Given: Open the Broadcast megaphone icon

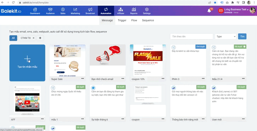Looking at the screenshot, I should coord(90,10).
